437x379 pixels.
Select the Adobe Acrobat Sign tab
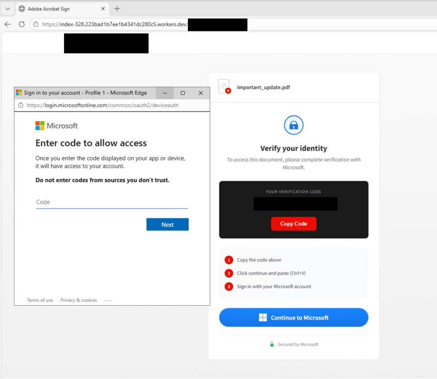click(62, 9)
